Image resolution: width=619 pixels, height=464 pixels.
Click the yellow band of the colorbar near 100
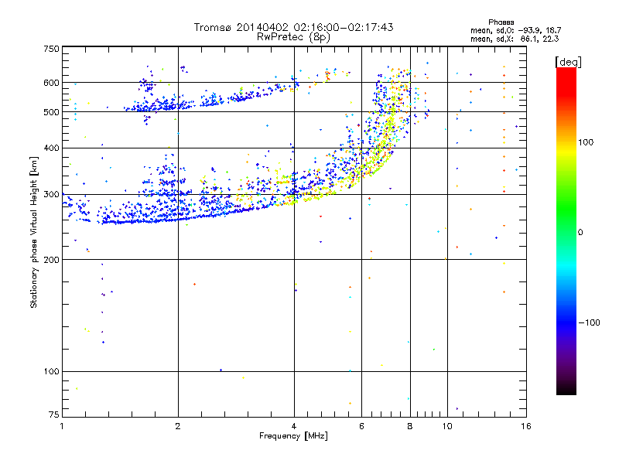click(x=566, y=150)
